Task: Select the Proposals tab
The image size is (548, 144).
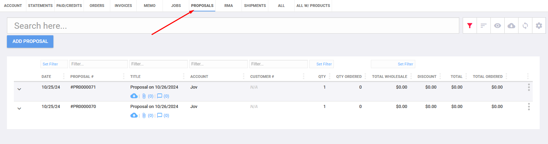Action: click(x=202, y=6)
